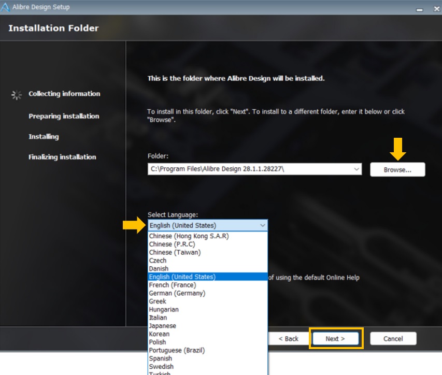Select Chinese (Taiwan) from the list
442x375 pixels.
click(x=175, y=252)
